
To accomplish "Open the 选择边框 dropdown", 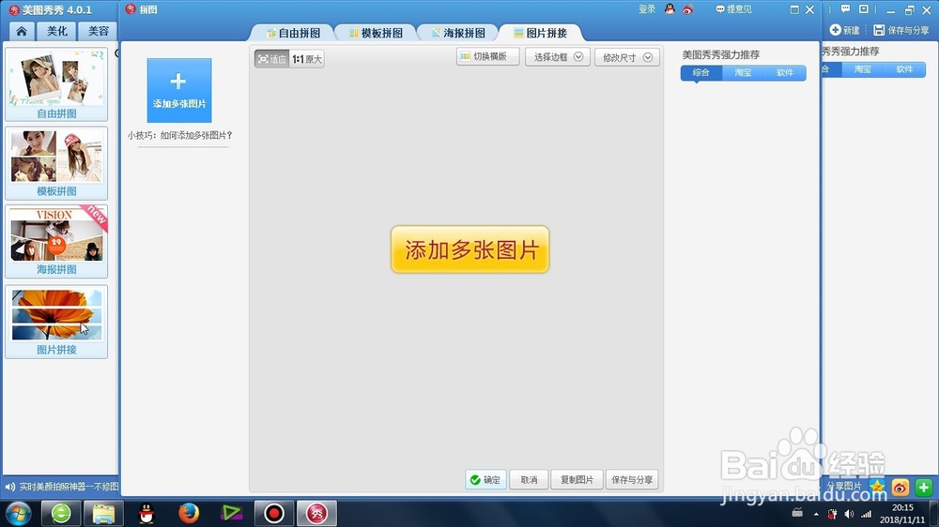I will [x=558, y=57].
